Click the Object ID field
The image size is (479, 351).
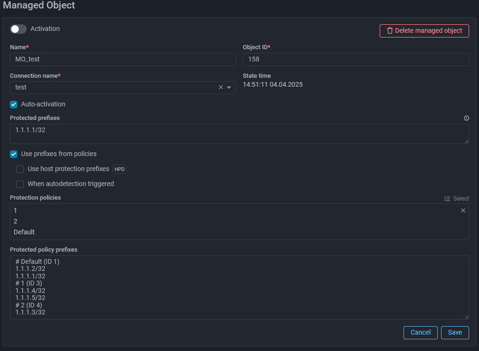tap(356, 60)
